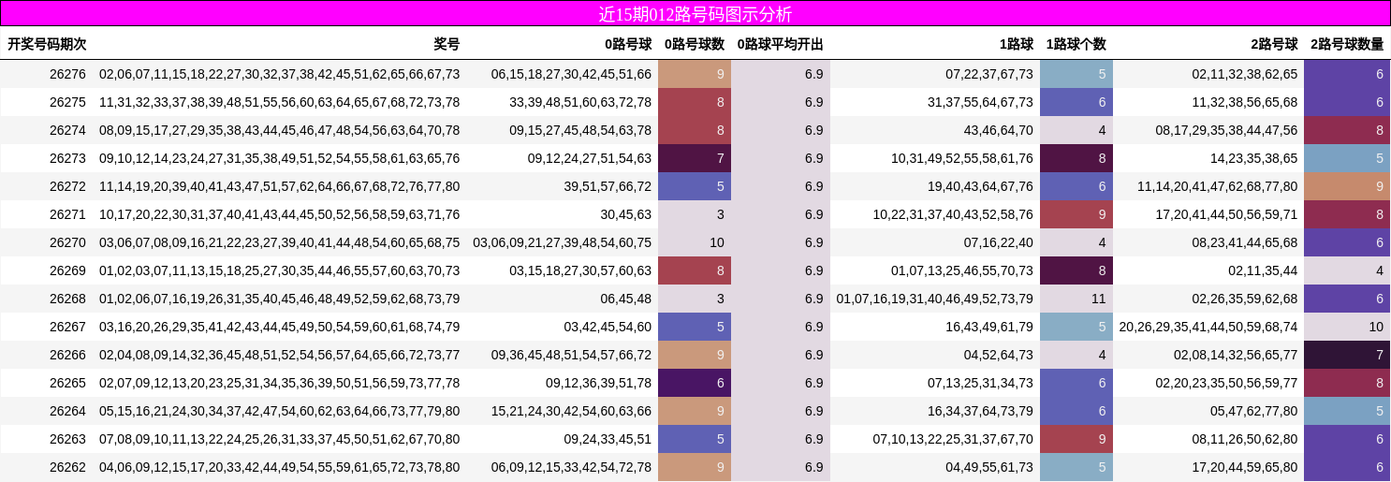The image size is (1391, 482).
Task: Click the 2路号球 column header
Action: point(1275,44)
